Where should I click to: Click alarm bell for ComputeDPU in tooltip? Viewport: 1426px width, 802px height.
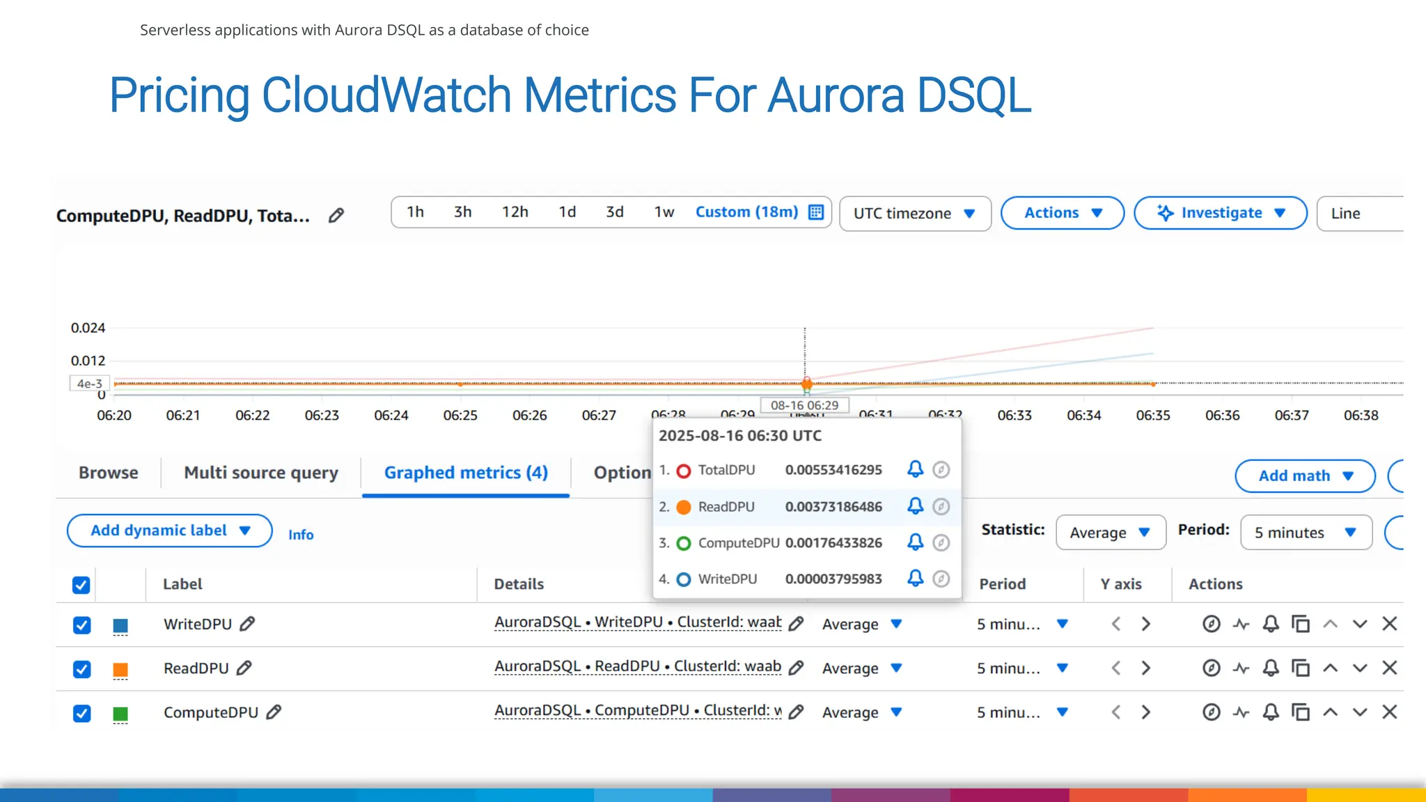pyautogui.click(x=915, y=542)
